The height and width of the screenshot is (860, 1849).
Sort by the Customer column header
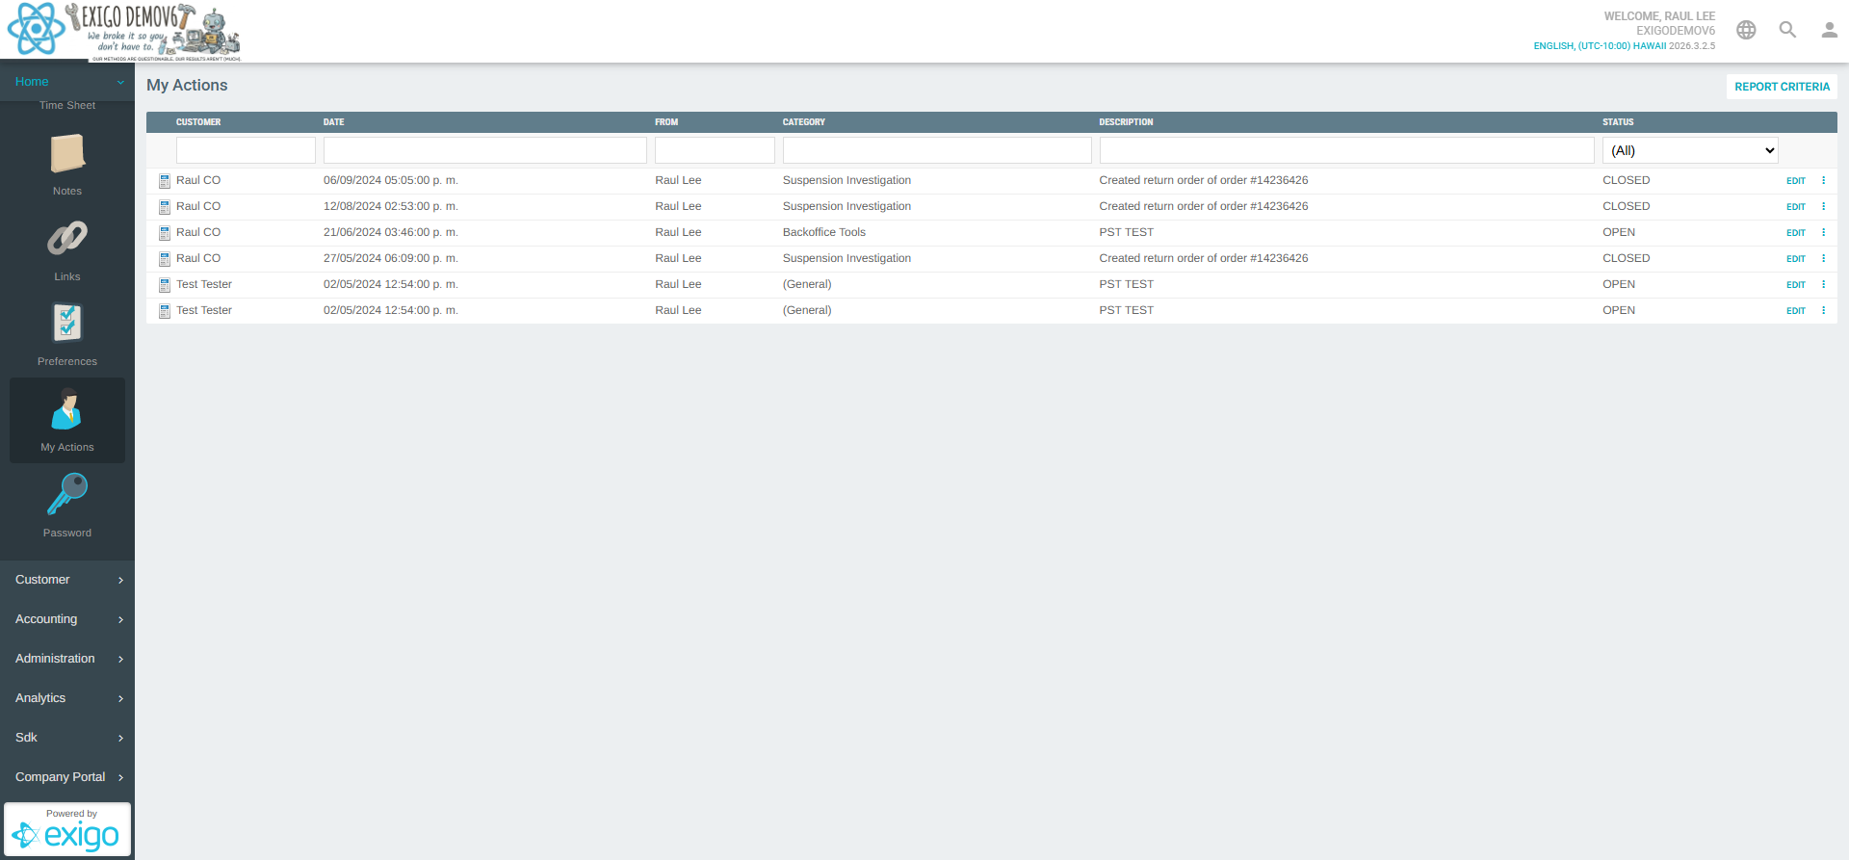[198, 122]
